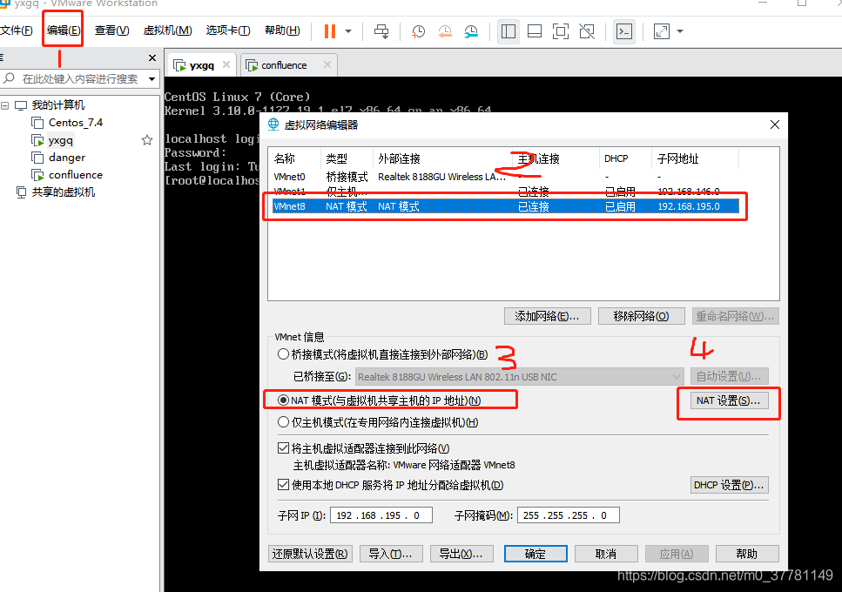The width and height of the screenshot is (842, 592).
Task: Click the 子网 IP input field
Action: tap(381, 515)
